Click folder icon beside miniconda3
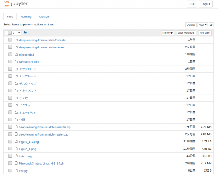Viewport: 218px width, 177px height. click(16, 55)
